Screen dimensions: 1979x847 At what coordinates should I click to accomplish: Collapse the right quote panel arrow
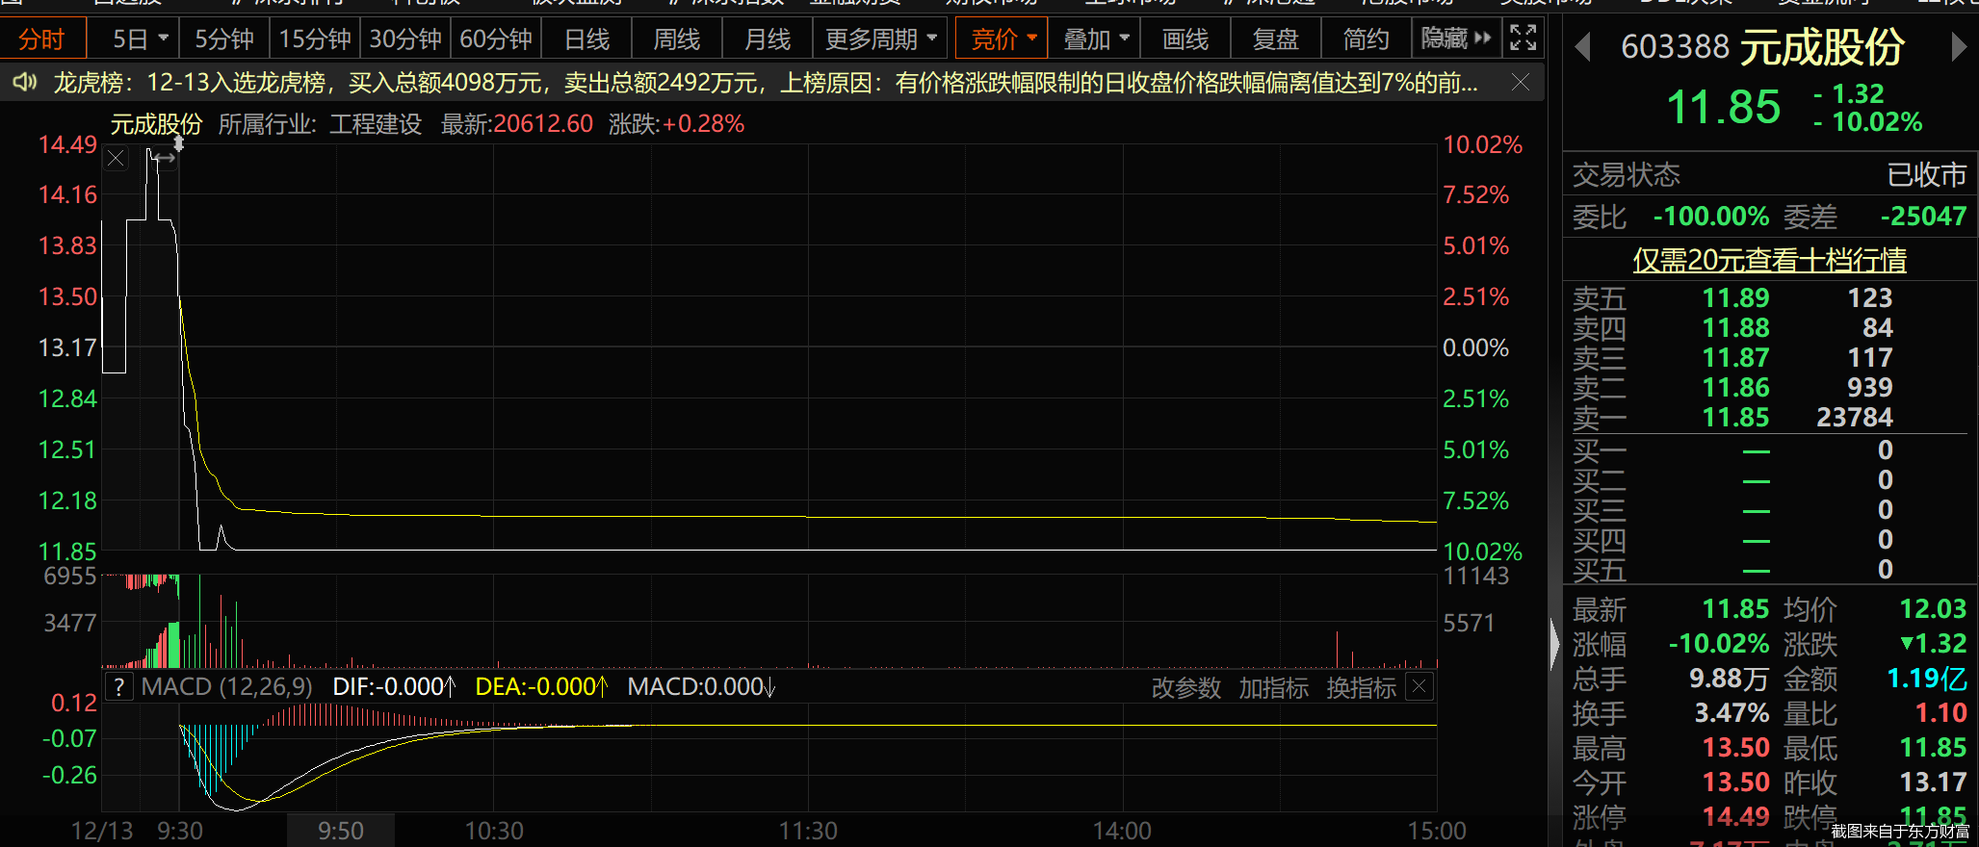[x=1554, y=644]
